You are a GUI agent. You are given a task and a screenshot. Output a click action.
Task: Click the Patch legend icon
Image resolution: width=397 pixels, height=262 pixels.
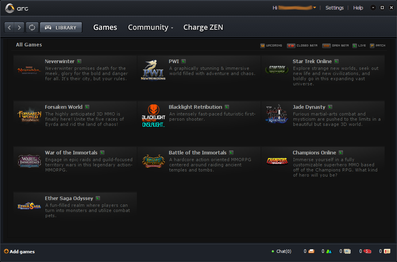coord(372,46)
